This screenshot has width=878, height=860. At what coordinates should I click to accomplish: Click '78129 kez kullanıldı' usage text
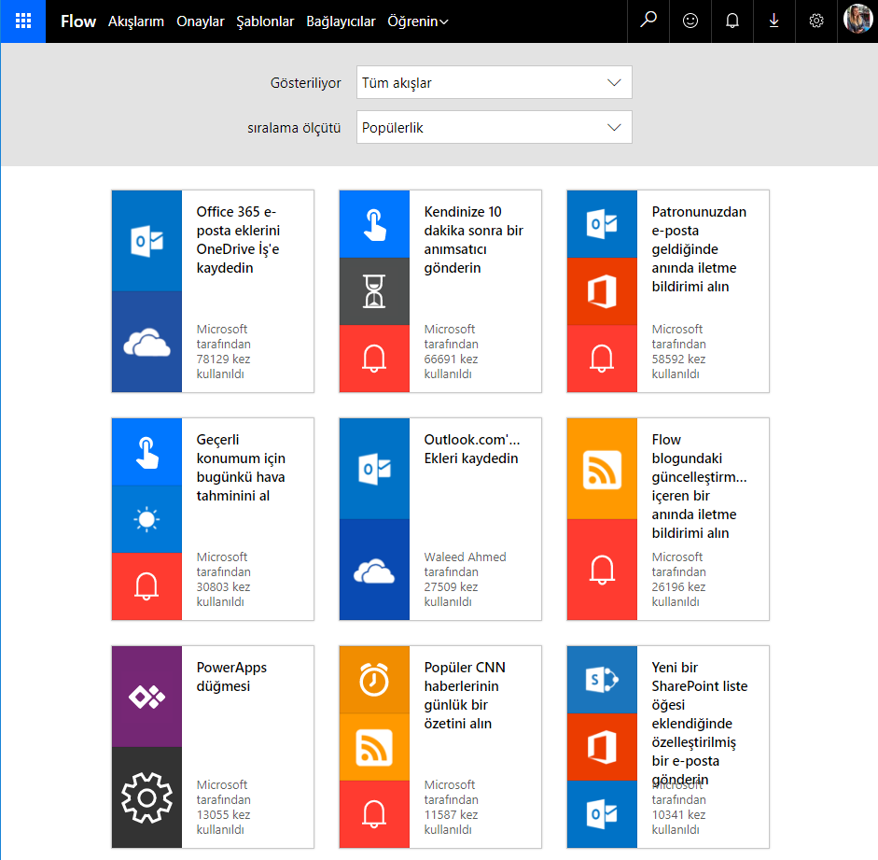tap(223, 366)
